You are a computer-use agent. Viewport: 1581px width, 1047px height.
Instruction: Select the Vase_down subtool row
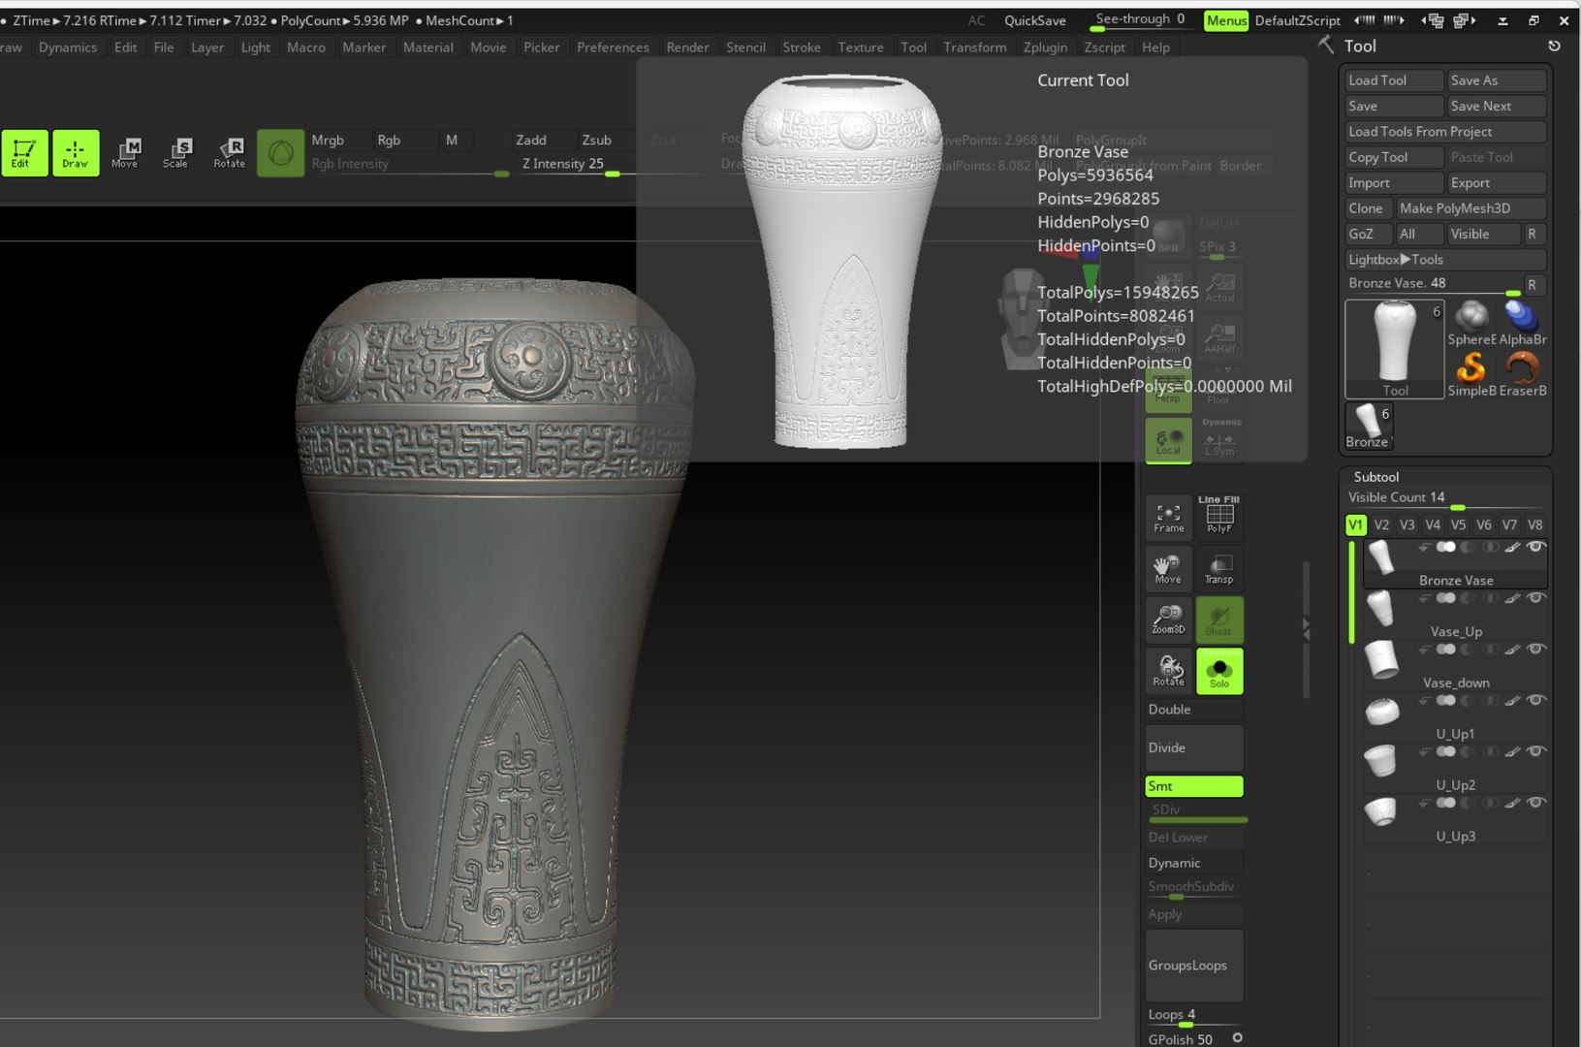click(1454, 667)
